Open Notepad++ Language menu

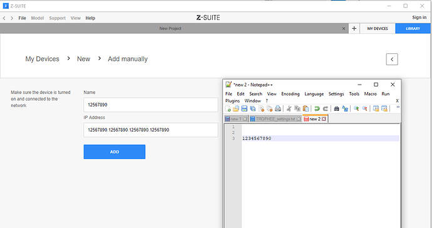pyautogui.click(x=314, y=94)
